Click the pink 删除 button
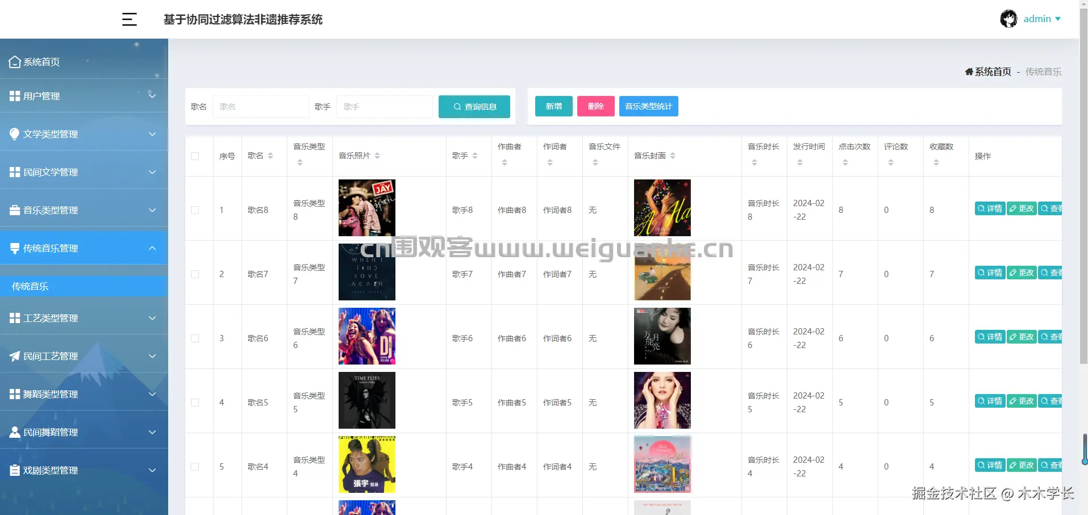The width and height of the screenshot is (1088, 515). click(x=596, y=106)
